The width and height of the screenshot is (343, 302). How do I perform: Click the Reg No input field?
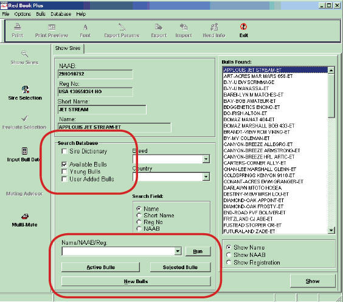(95, 92)
